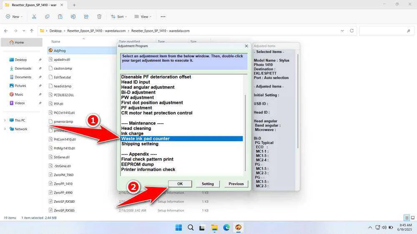Click the Refresh icon beside address bar
The height and width of the screenshot is (234, 417).
click(352, 31)
